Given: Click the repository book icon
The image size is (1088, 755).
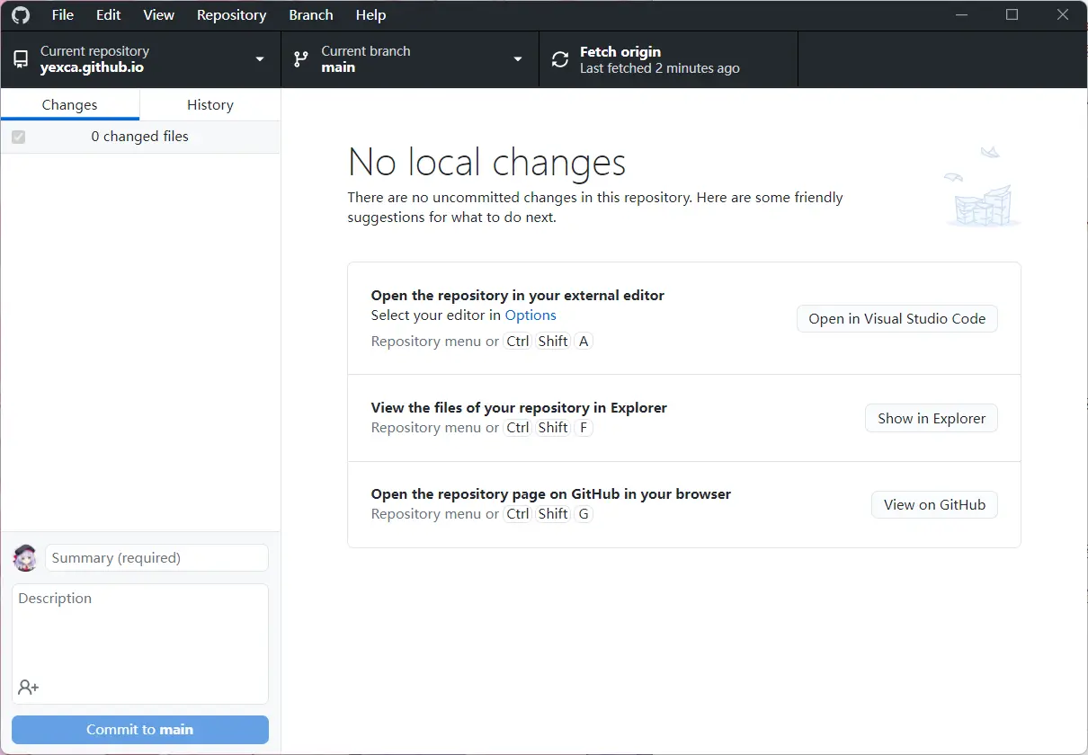Looking at the screenshot, I should click(21, 58).
